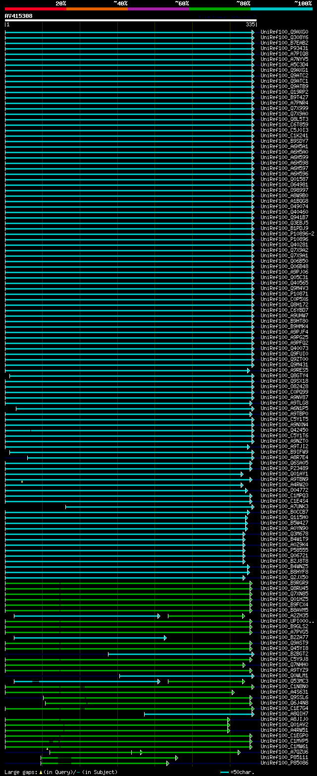The image size is (317, 776).
Task: Select hit label UniRef100_O49074
Action: click(x=284, y=207)
